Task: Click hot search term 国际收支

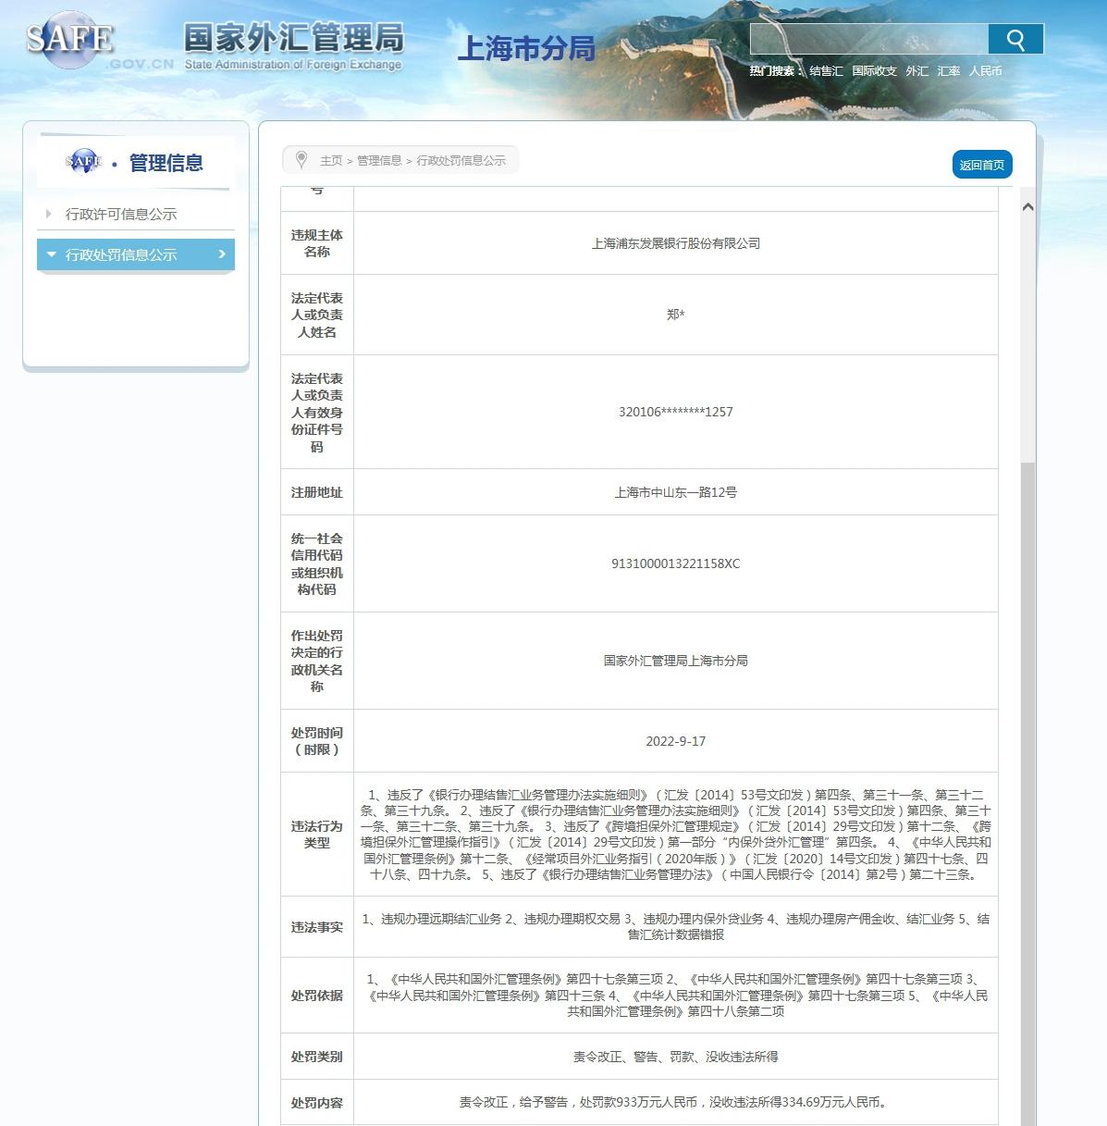Action: 874,71
